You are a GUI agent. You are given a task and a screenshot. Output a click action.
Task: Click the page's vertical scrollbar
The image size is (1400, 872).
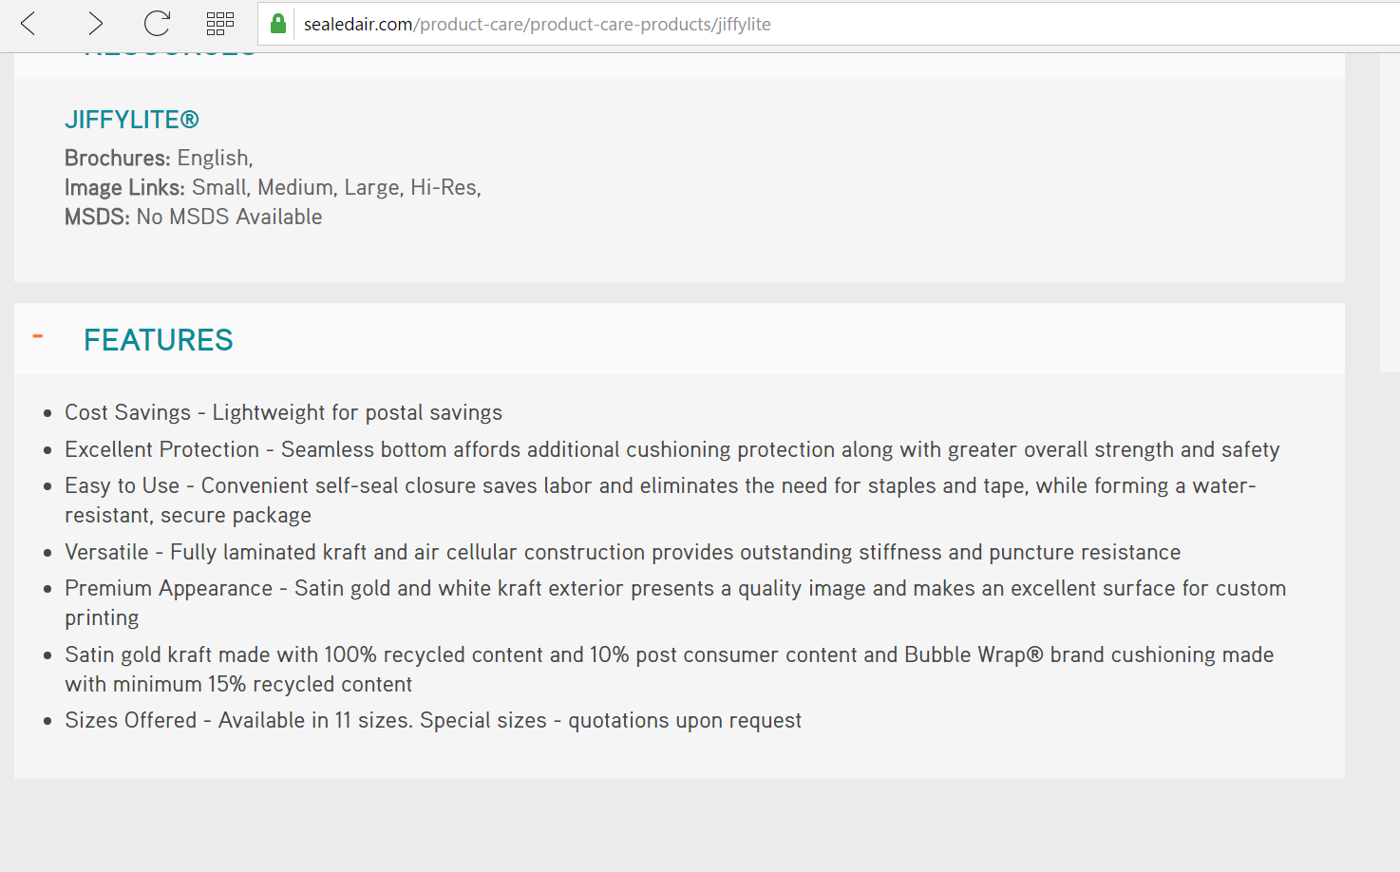(1390, 209)
